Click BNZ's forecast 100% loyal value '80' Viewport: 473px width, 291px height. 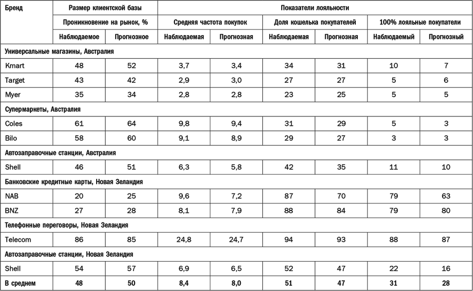tap(446, 211)
